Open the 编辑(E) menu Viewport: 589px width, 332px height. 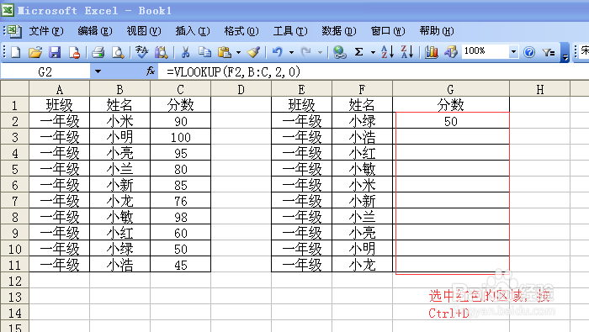pyautogui.click(x=95, y=31)
